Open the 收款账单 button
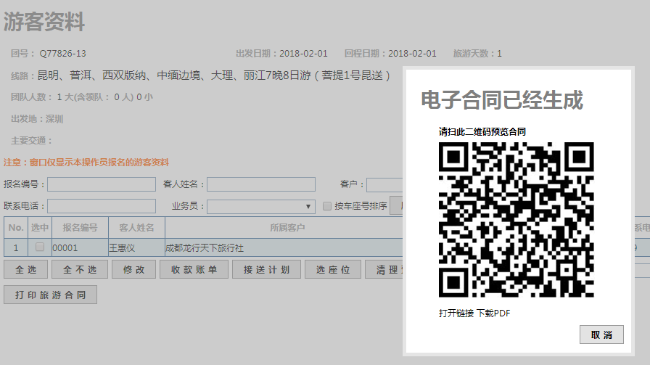Viewport: 650px width, 365px height. click(194, 270)
